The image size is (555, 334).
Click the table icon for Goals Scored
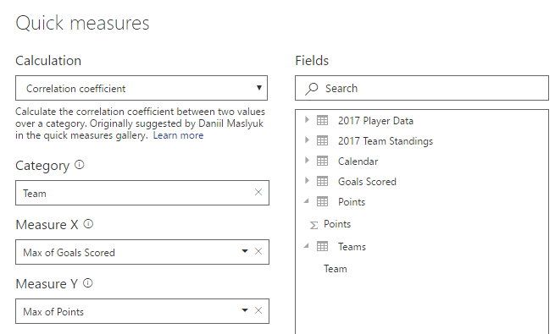pyautogui.click(x=322, y=181)
